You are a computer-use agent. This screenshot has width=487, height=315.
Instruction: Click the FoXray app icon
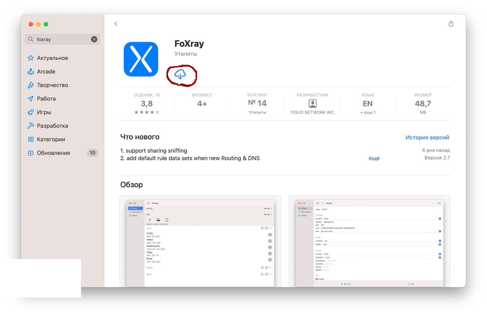click(141, 59)
